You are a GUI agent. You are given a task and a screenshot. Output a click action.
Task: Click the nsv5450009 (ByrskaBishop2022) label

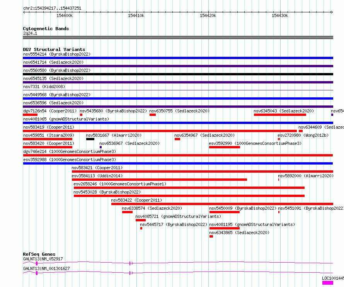(243, 208)
